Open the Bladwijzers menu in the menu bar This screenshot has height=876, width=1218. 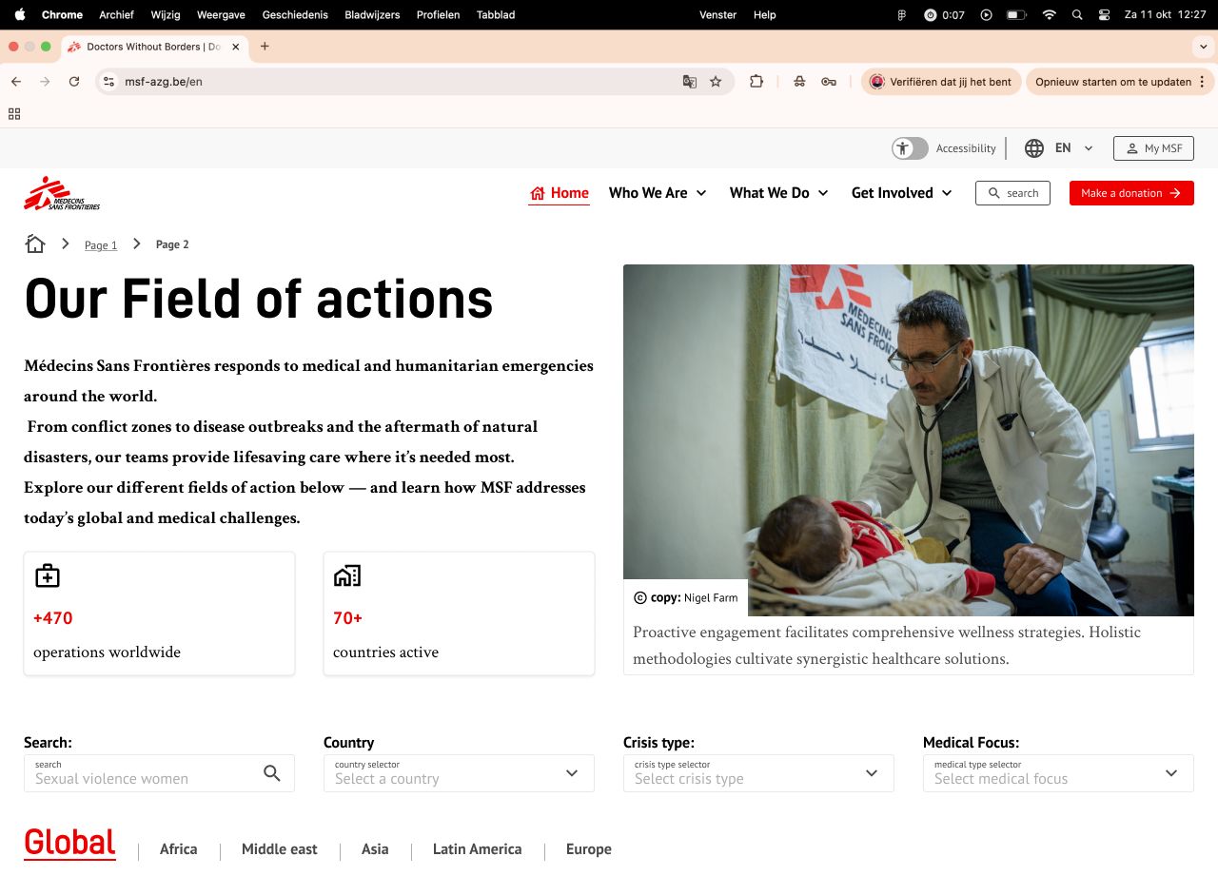372,14
